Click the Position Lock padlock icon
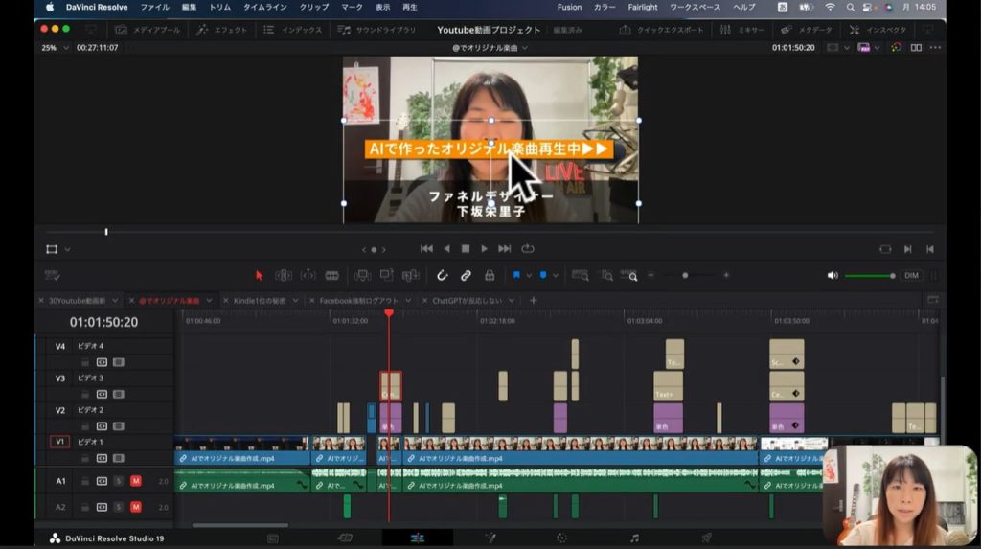 point(490,275)
